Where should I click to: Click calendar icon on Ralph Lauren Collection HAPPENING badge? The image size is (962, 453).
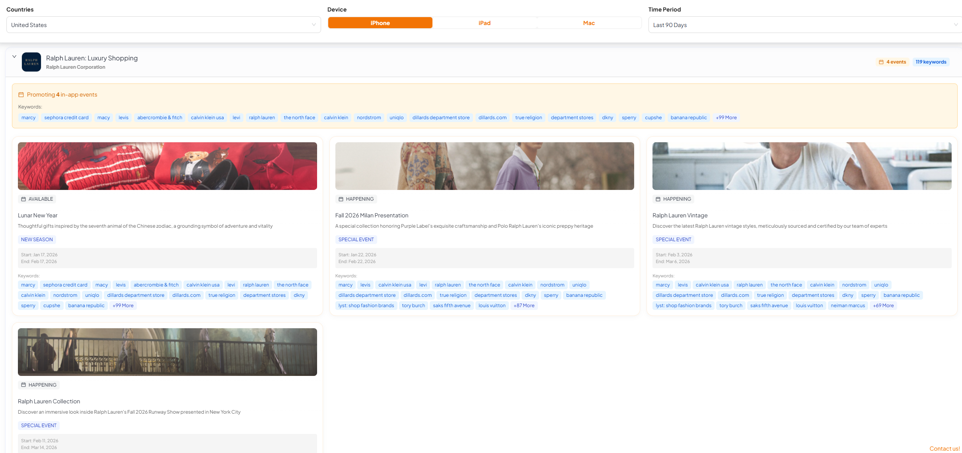point(23,385)
